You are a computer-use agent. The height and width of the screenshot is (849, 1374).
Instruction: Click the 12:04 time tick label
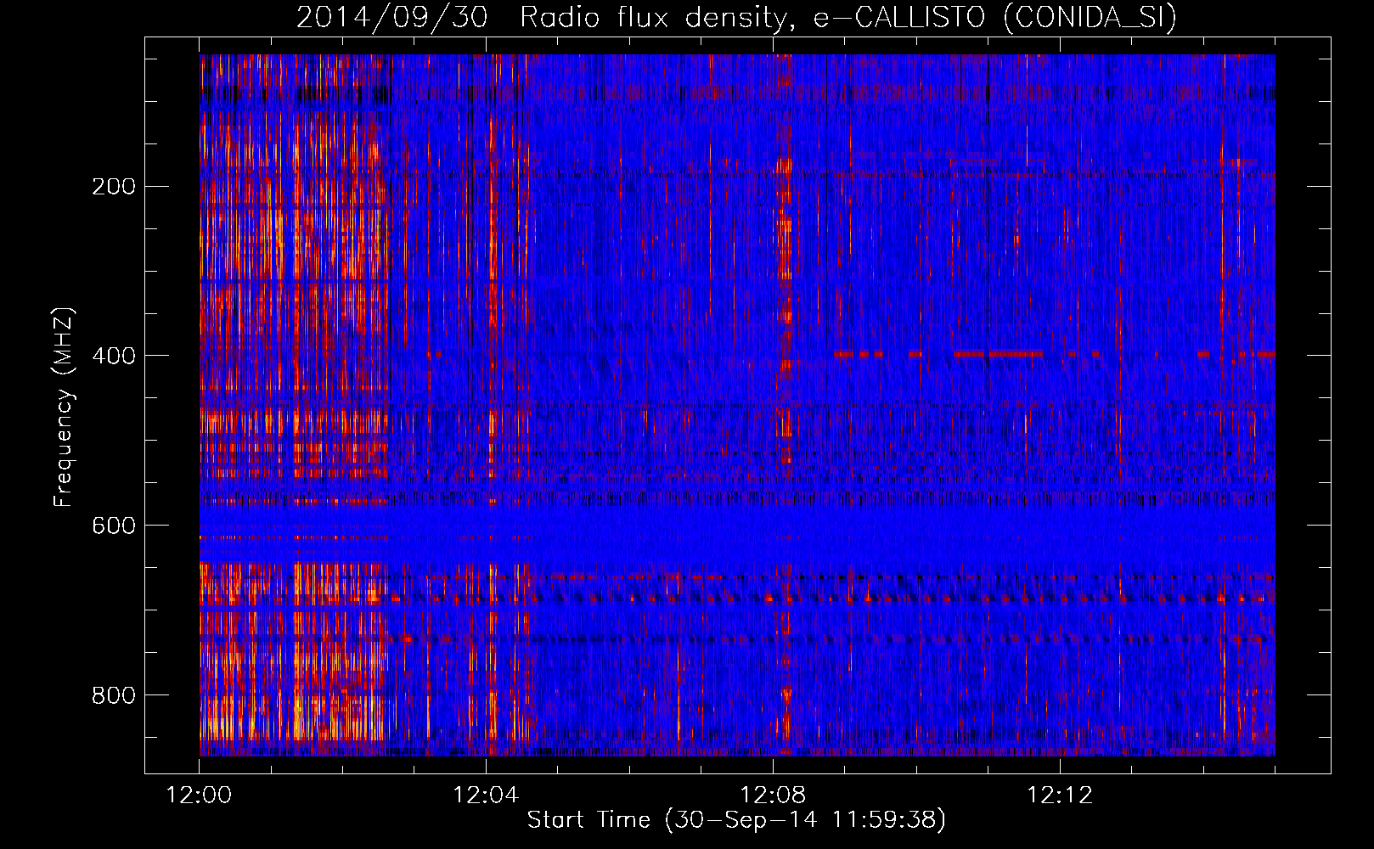486,796
